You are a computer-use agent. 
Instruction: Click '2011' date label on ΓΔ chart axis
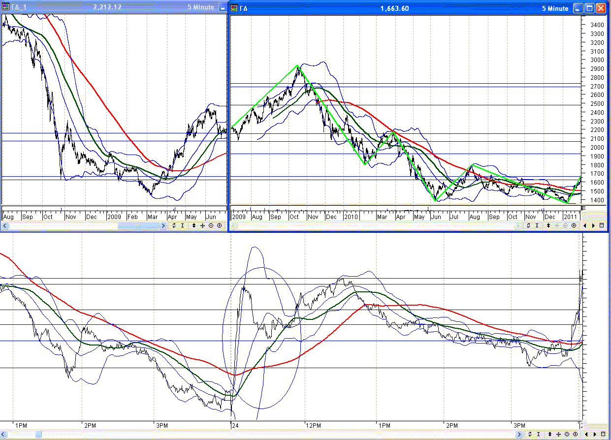[x=571, y=217]
